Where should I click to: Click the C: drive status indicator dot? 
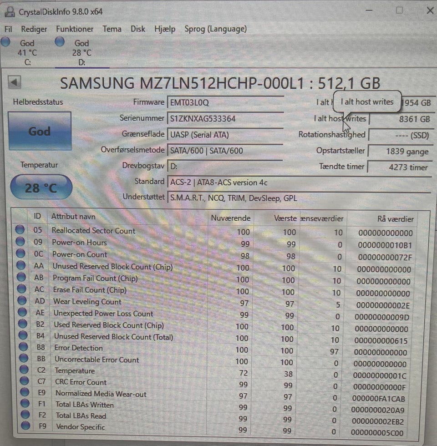click(x=5, y=42)
